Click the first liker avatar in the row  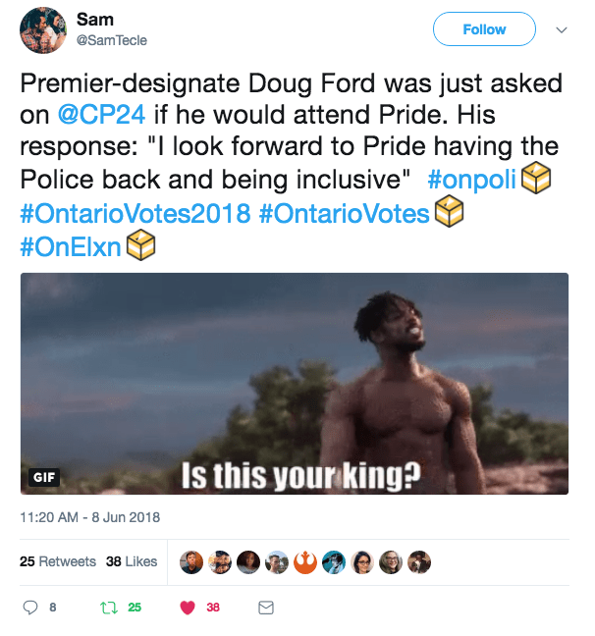tap(194, 561)
